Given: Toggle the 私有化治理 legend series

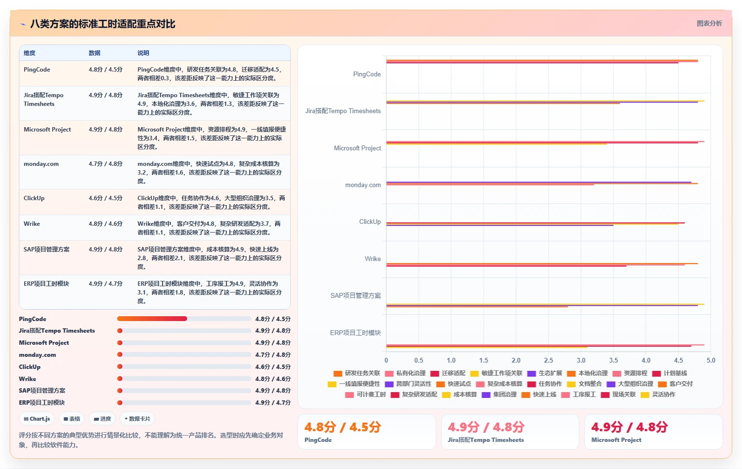Looking at the screenshot, I should 405,373.
